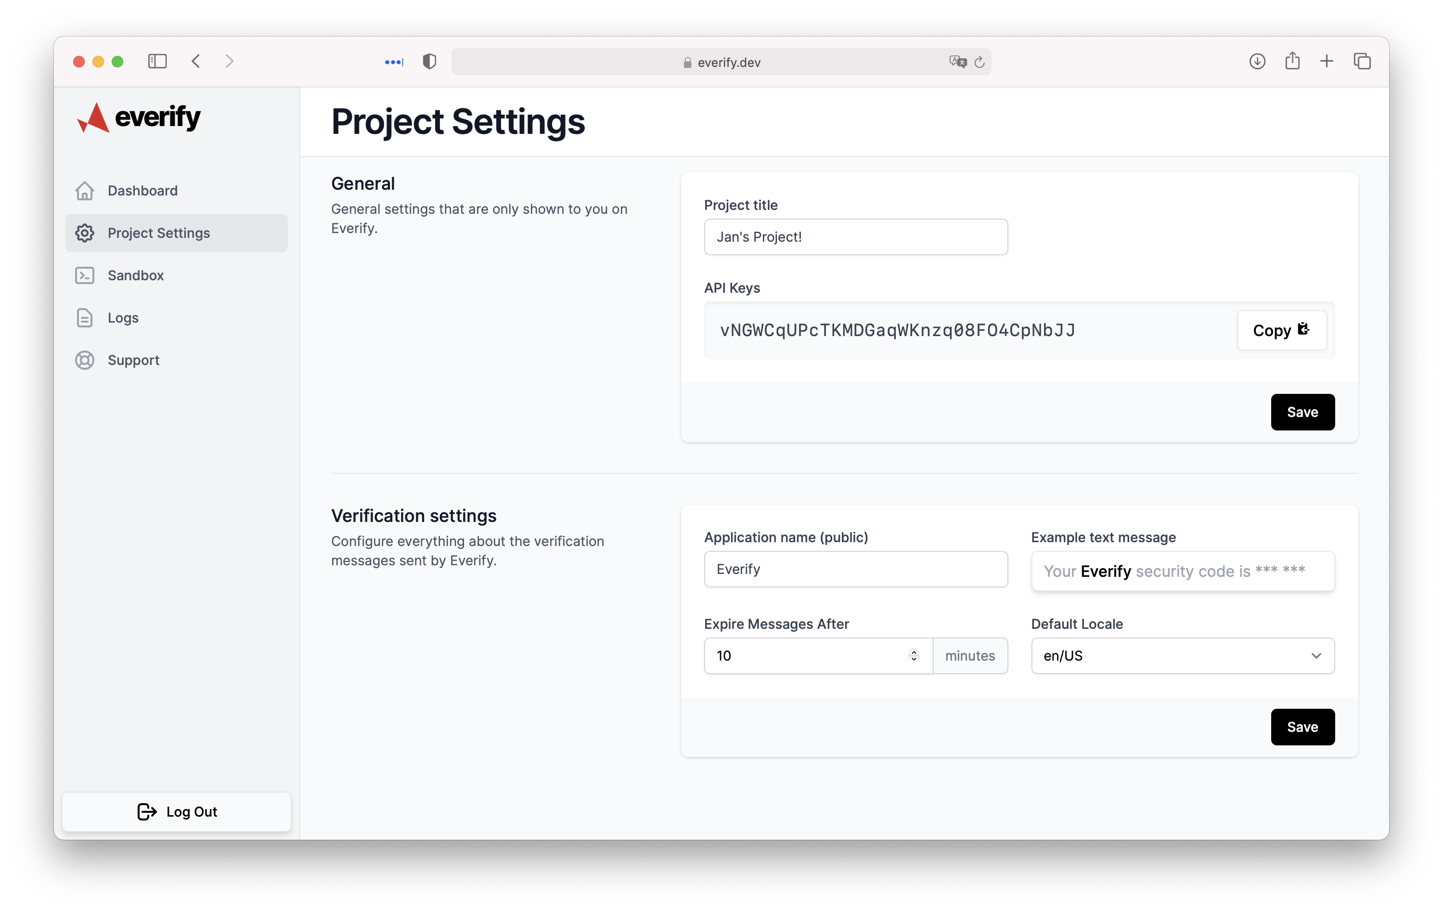This screenshot has width=1443, height=911.
Task: Save the Verification settings
Action: pyautogui.click(x=1303, y=727)
